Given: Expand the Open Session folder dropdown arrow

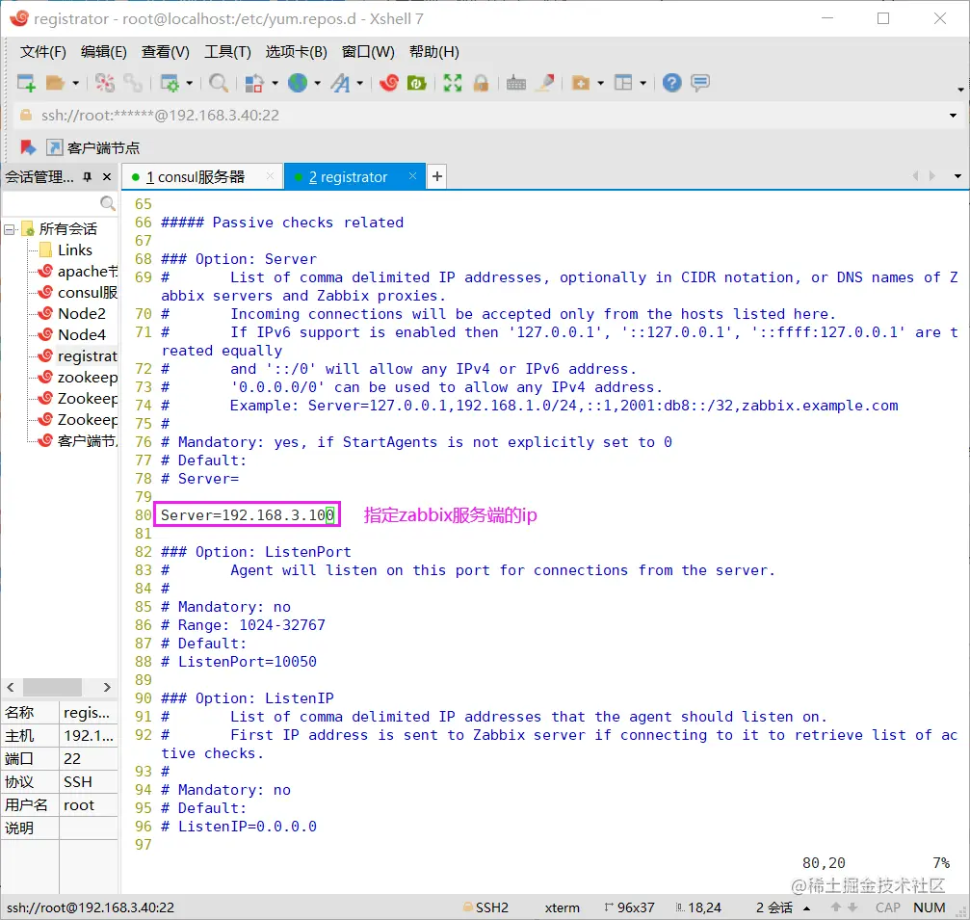Looking at the screenshot, I should coord(75,83).
